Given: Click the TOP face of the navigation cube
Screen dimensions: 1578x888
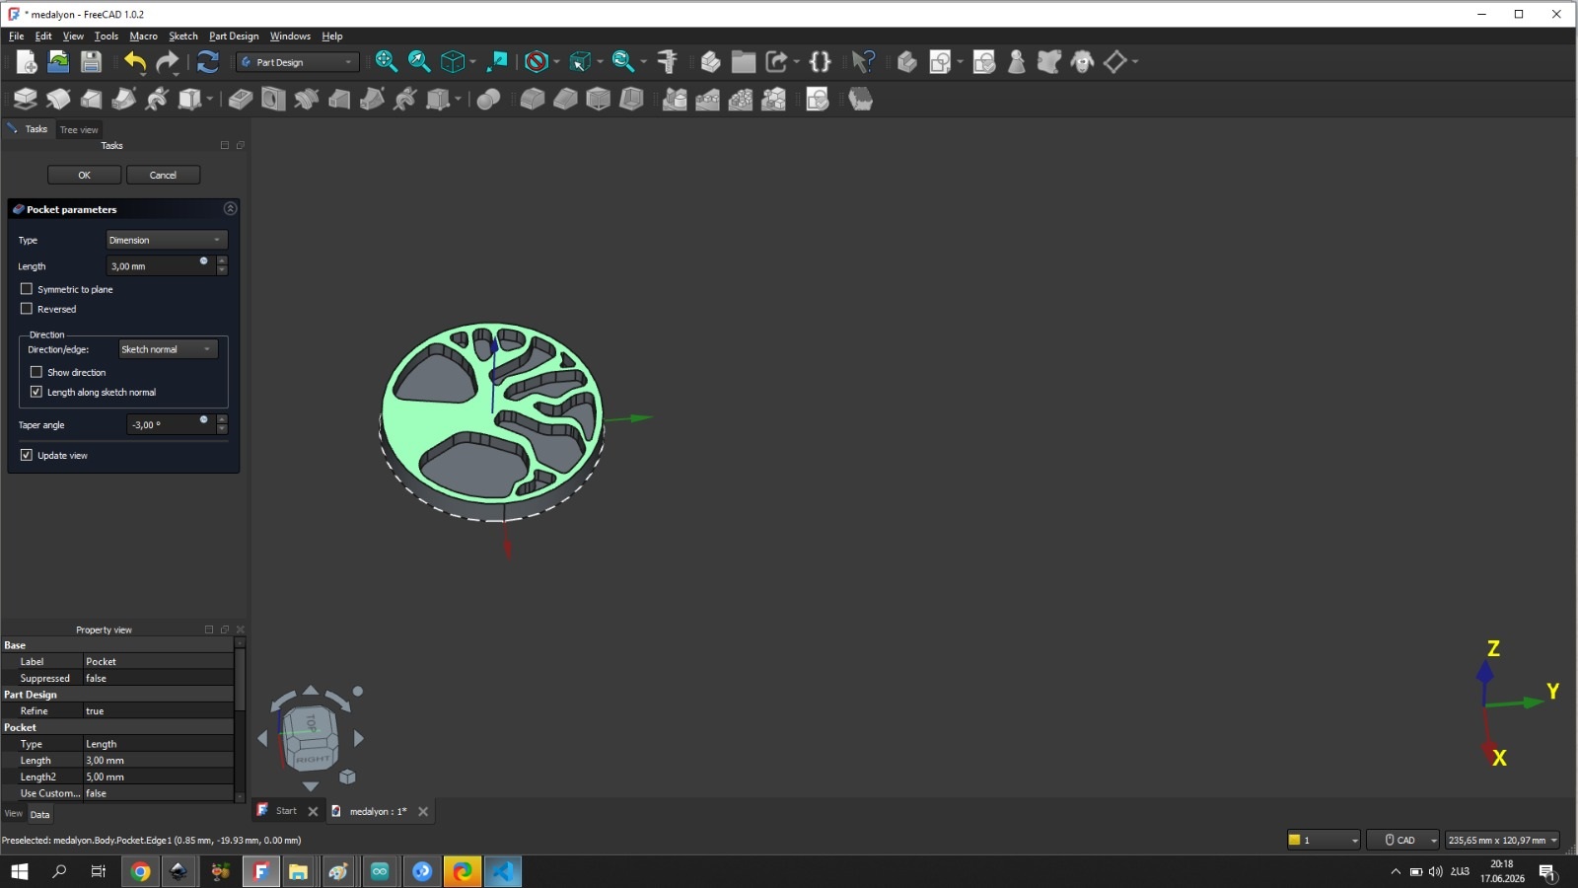Looking at the screenshot, I should click(312, 722).
